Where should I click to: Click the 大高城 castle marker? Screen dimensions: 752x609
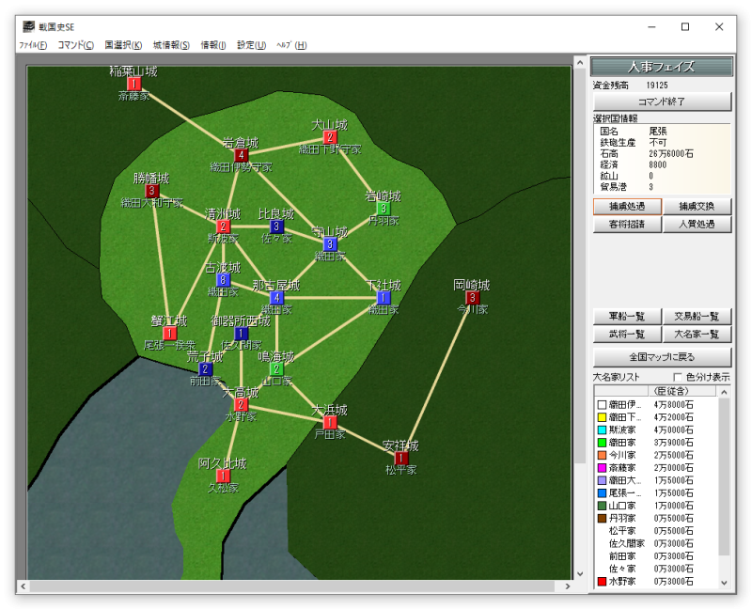242,405
